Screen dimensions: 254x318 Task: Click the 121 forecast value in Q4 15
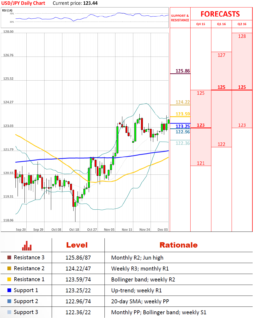201,163
